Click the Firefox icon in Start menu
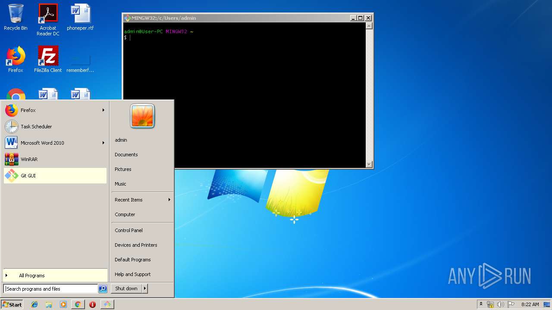Viewport: 552px width, 310px height. pyautogui.click(x=12, y=110)
